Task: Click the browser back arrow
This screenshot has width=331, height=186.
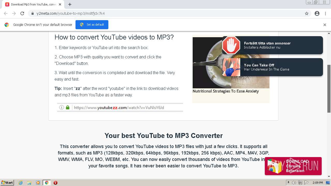Action: click(6, 13)
